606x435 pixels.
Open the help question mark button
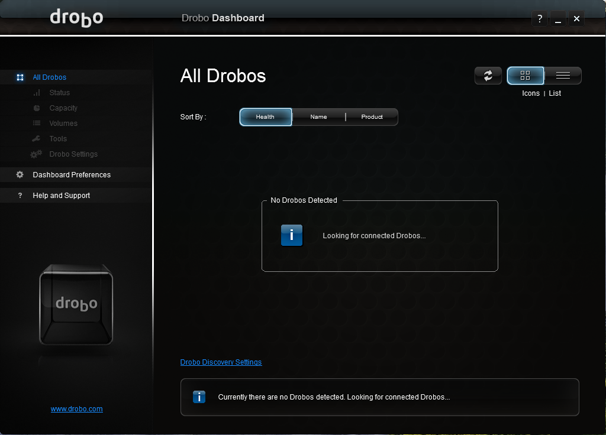tap(539, 19)
